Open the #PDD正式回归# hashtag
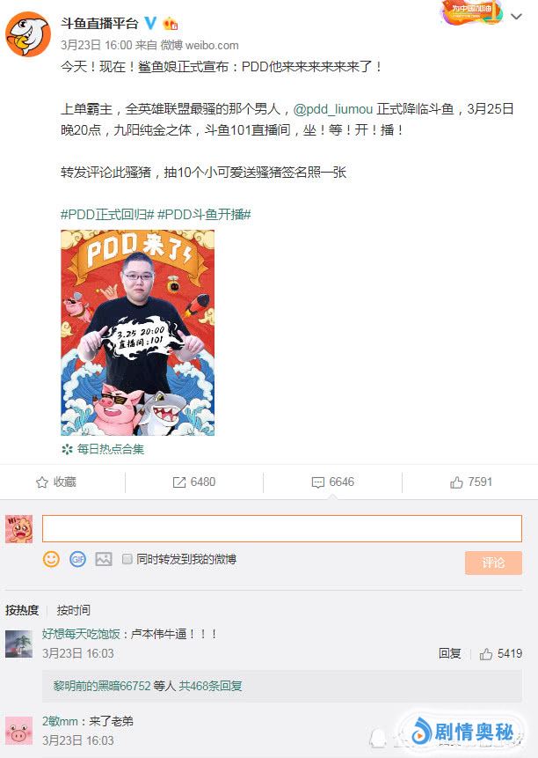The height and width of the screenshot is (758, 538). [107, 214]
